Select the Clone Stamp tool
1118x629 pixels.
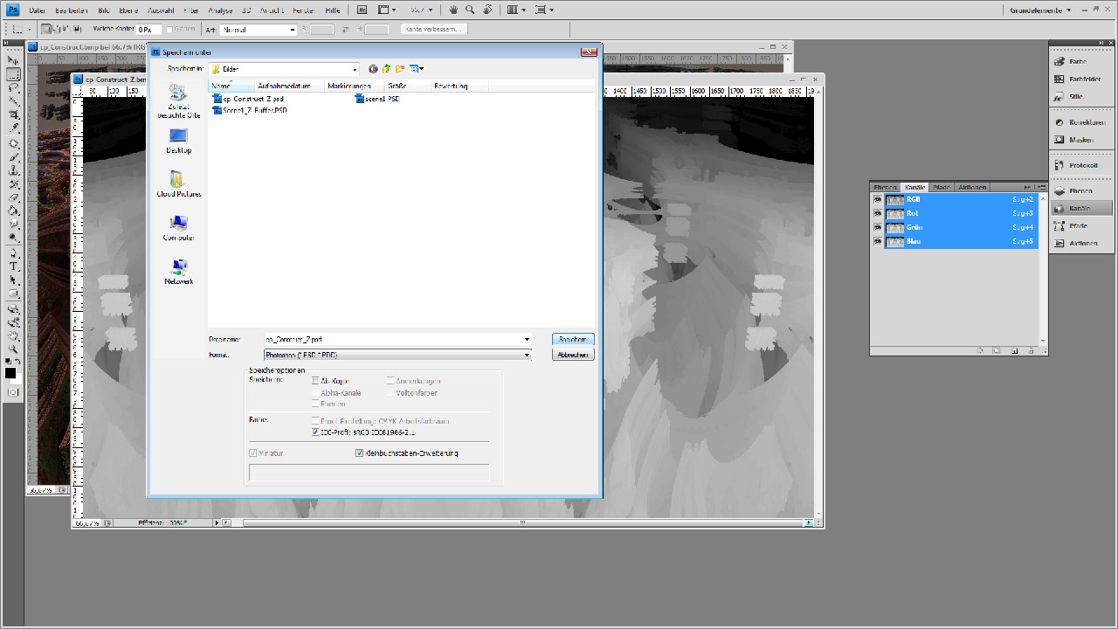(x=14, y=170)
